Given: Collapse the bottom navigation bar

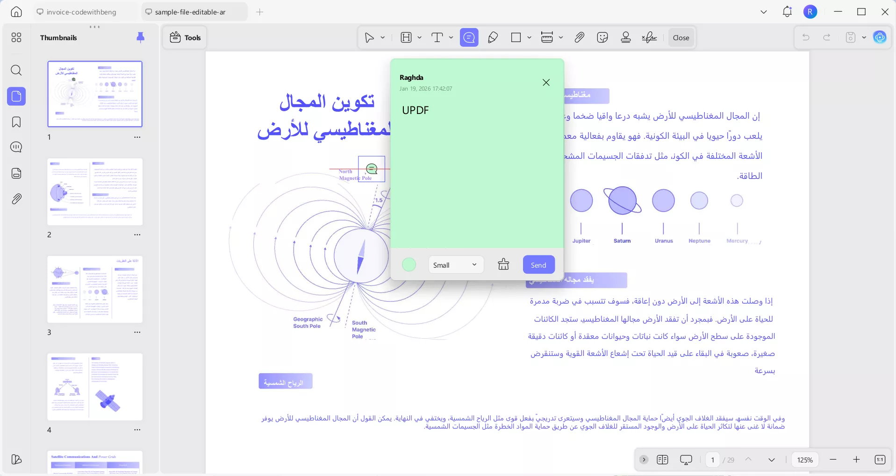Looking at the screenshot, I should [644, 460].
